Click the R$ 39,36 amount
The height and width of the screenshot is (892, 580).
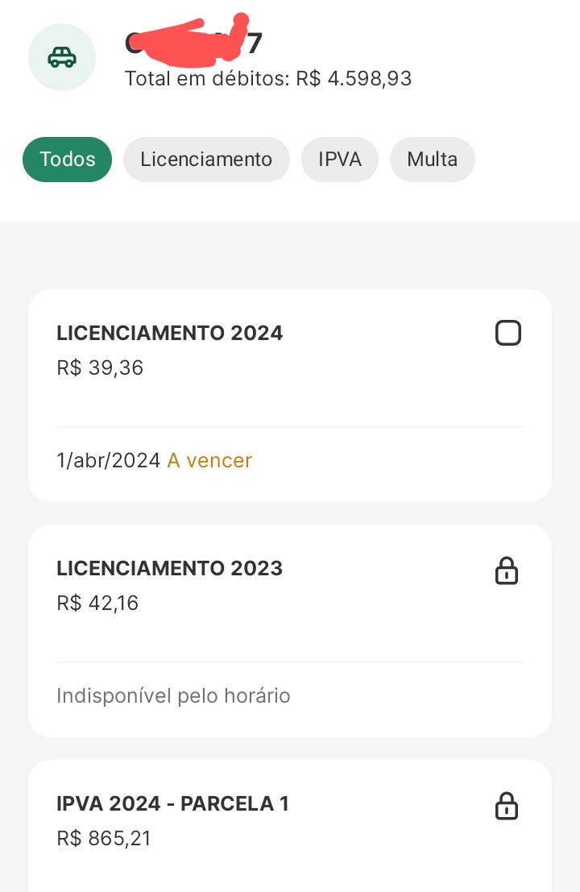point(100,367)
